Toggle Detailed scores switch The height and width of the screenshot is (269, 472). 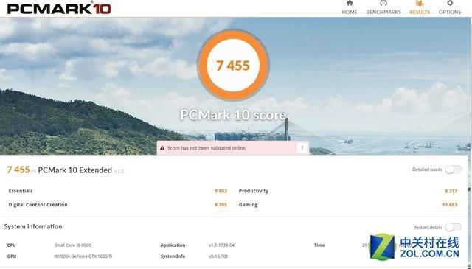454,170
